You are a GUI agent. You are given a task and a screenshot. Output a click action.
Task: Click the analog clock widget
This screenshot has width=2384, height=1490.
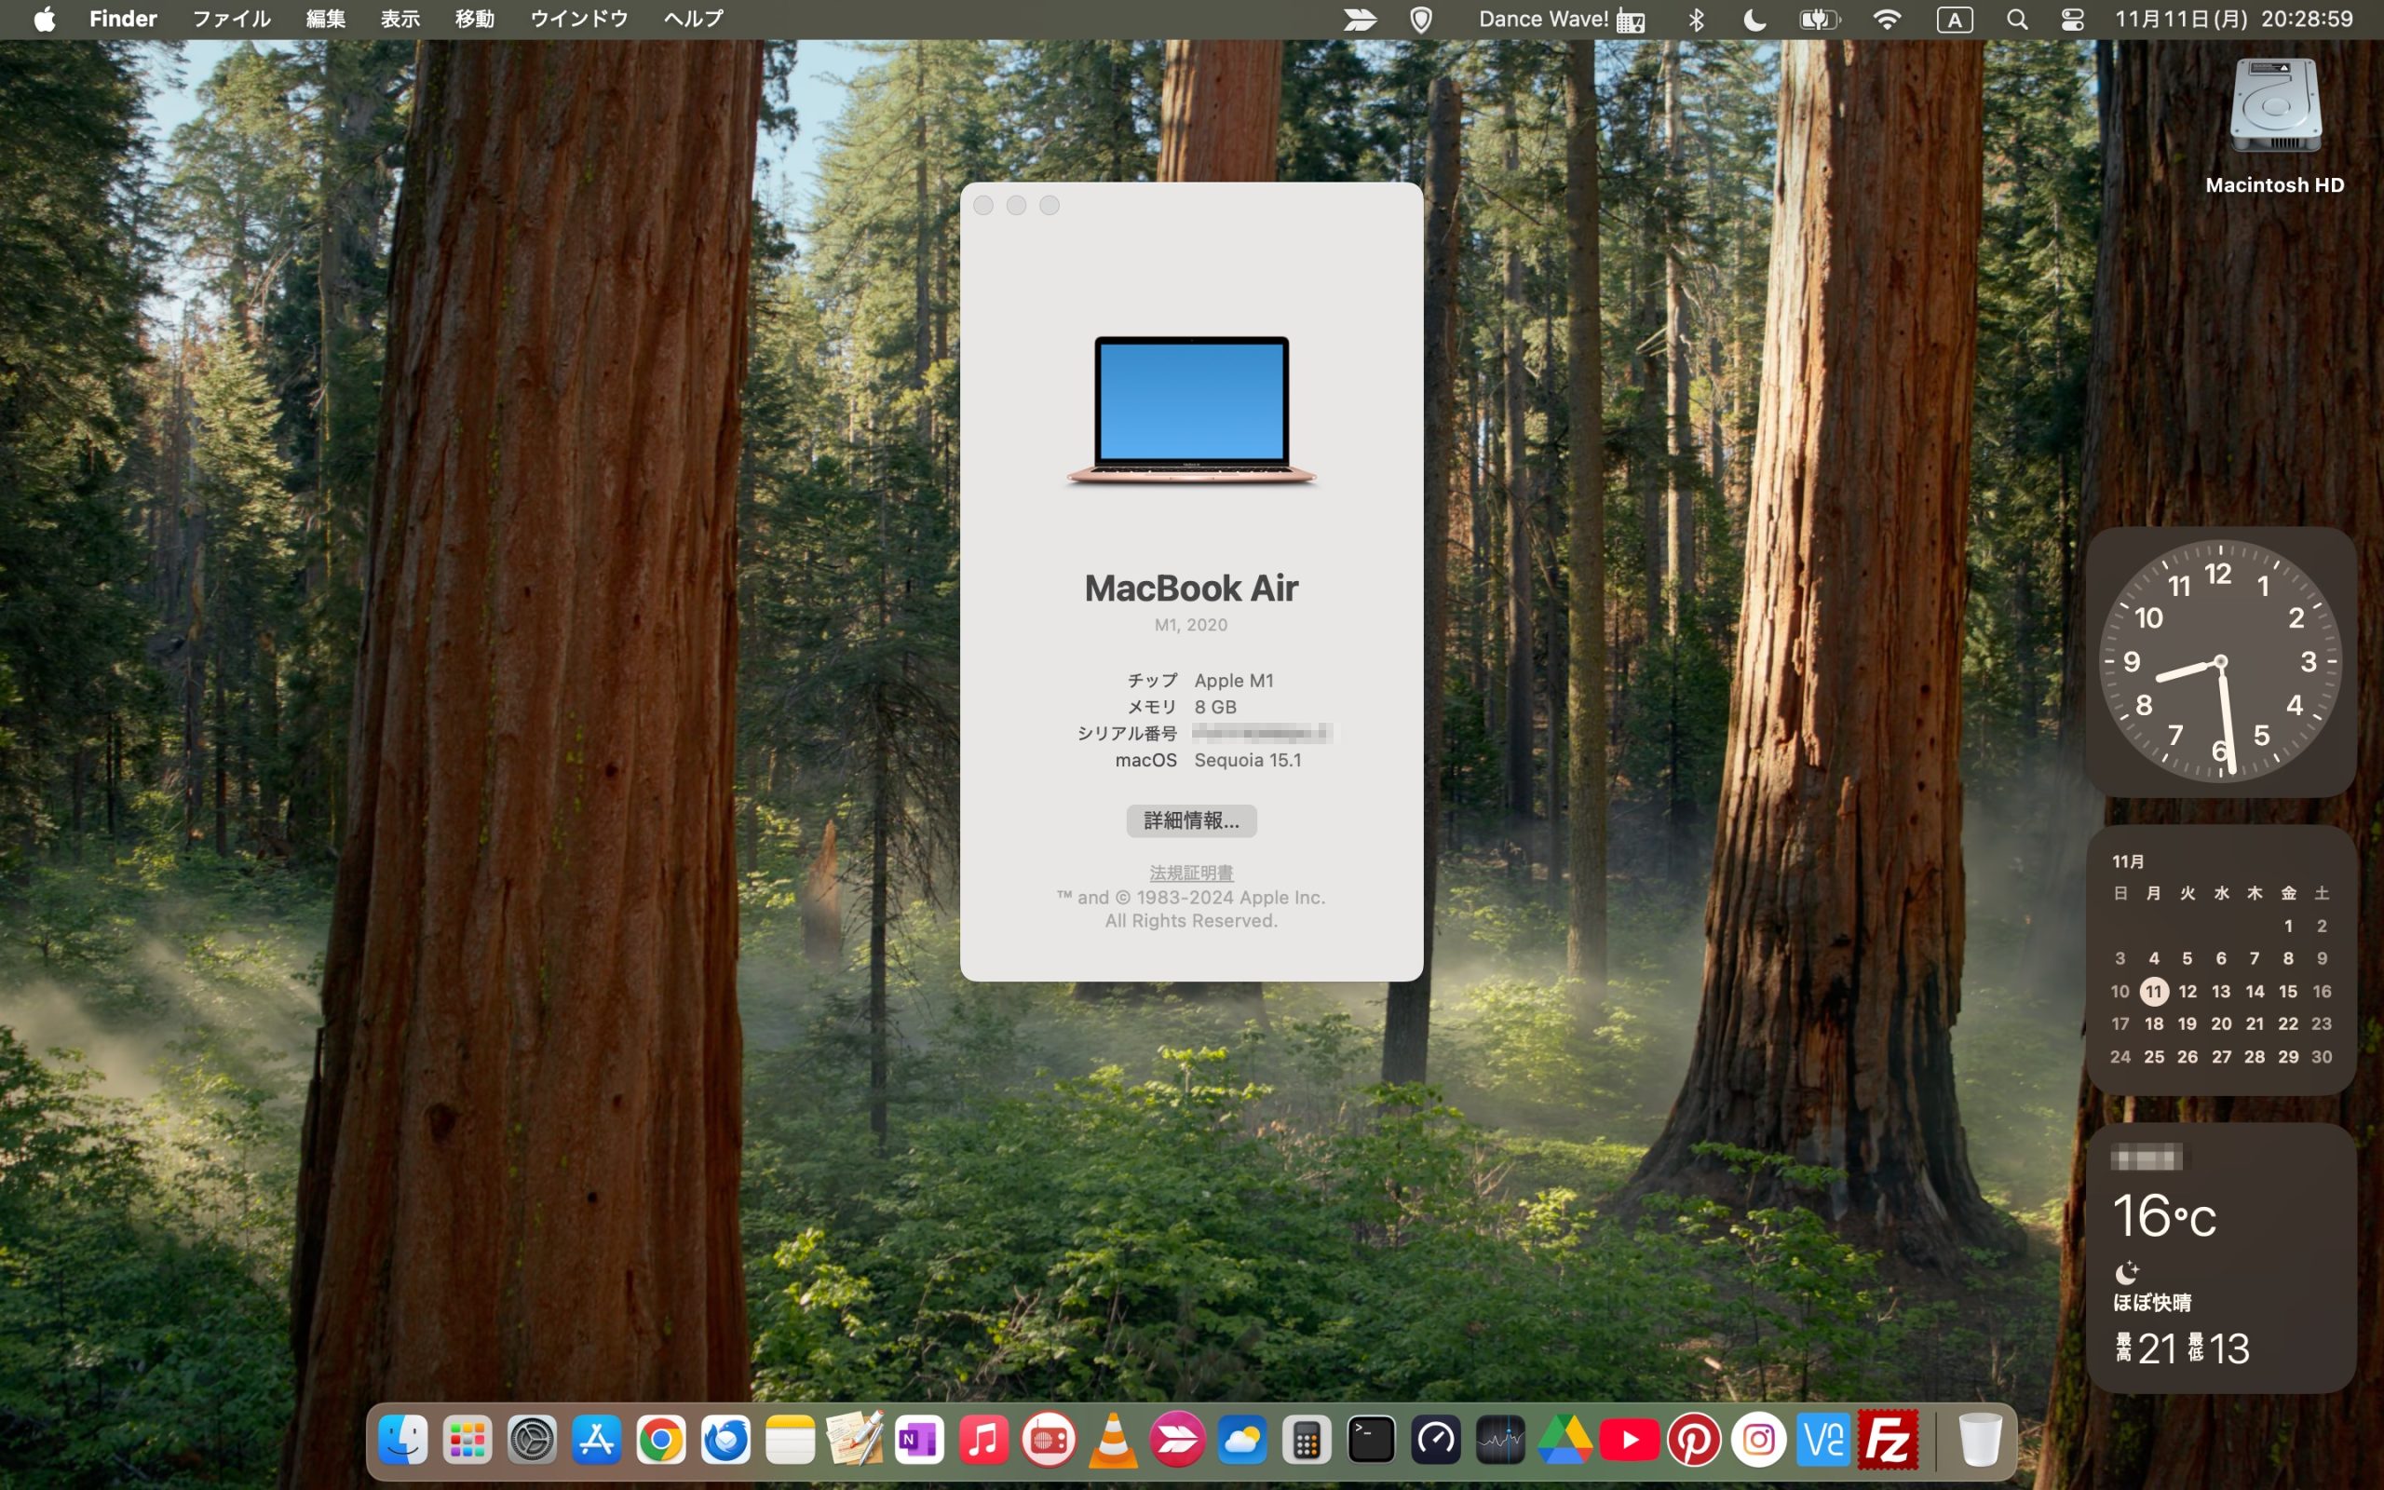coord(2220,661)
